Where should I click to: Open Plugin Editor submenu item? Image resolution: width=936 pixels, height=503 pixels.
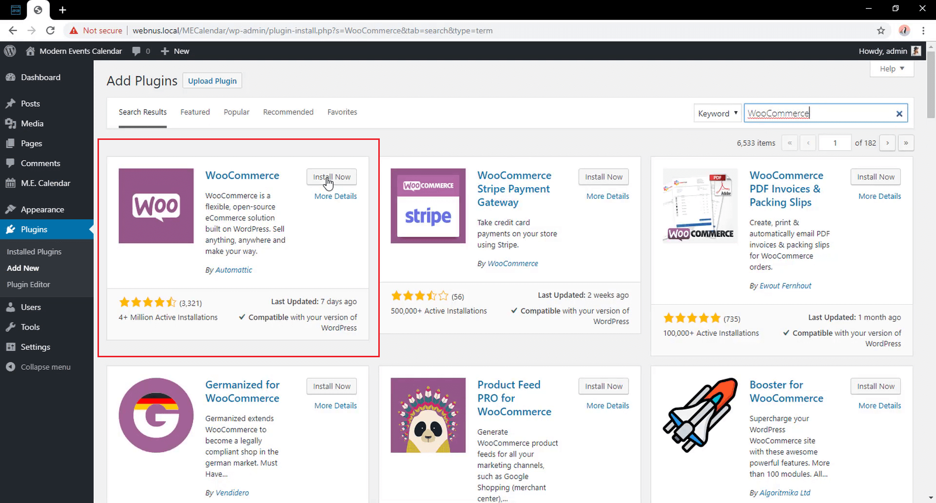(28, 284)
